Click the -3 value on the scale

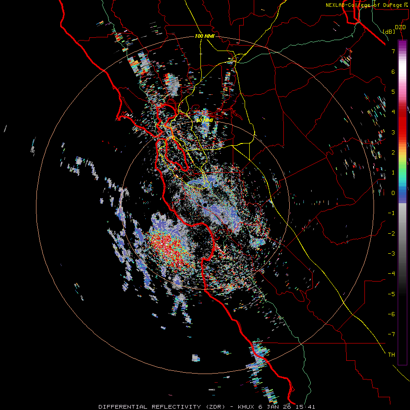pyautogui.click(x=391, y=253)
